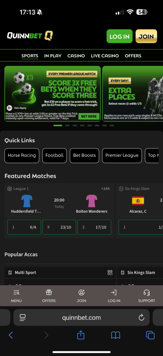Image resolution: width=163 pixels, height=356 pixels.
Task: Reload the quinnbet.com page
Action: (x=142, y=317)
